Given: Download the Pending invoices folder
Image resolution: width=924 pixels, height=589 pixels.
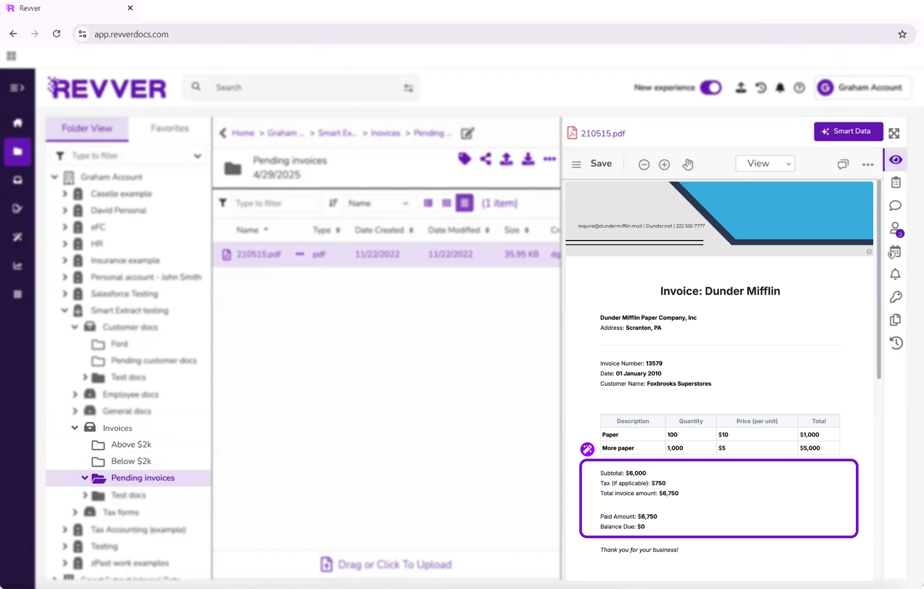Looking at the screenshot, I should 528,159.
